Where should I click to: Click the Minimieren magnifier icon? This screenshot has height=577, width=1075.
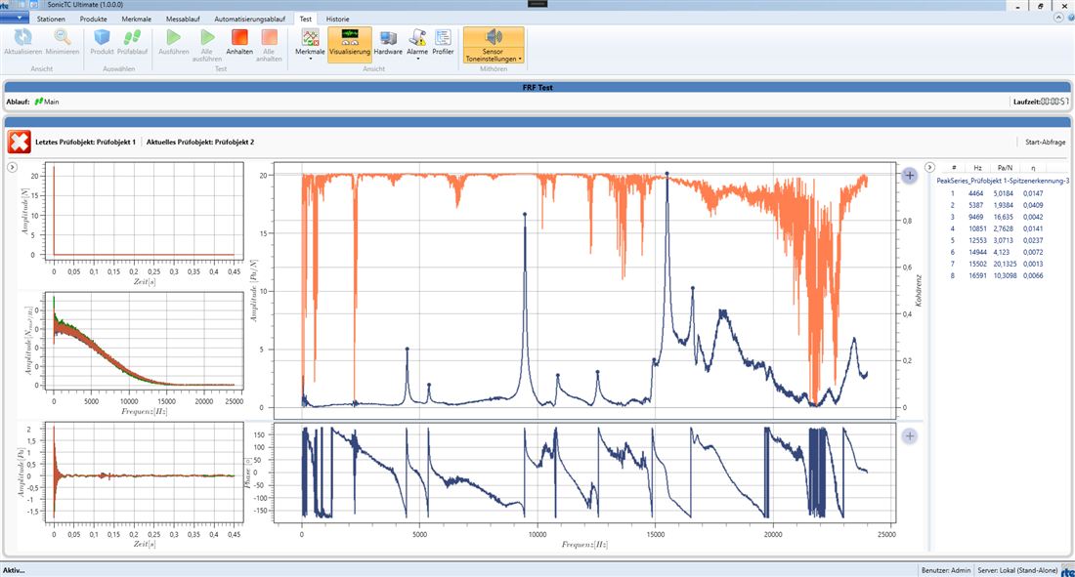(x=63, y=38)
